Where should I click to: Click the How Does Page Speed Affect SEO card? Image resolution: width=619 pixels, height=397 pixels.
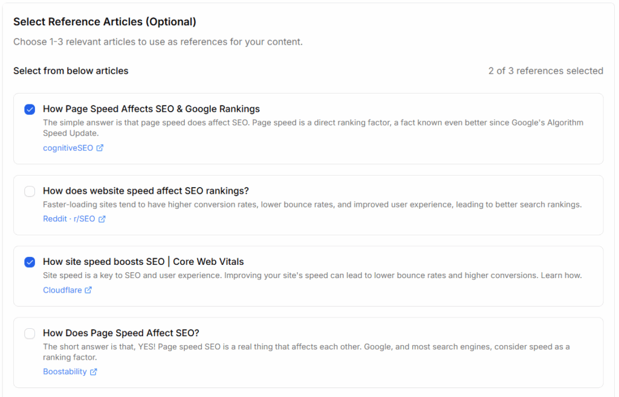(308, 352)
